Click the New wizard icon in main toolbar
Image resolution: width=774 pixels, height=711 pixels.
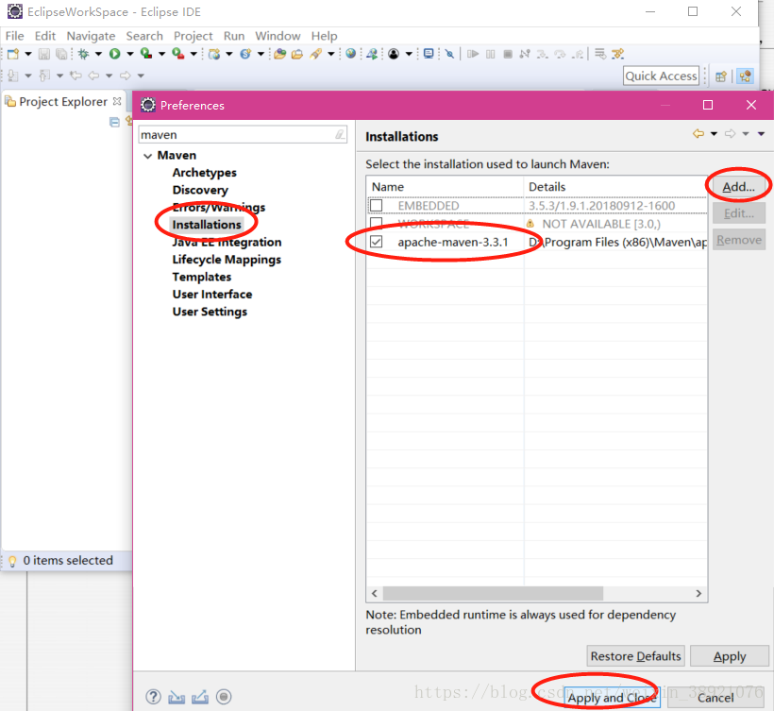[x=13, y=54]
